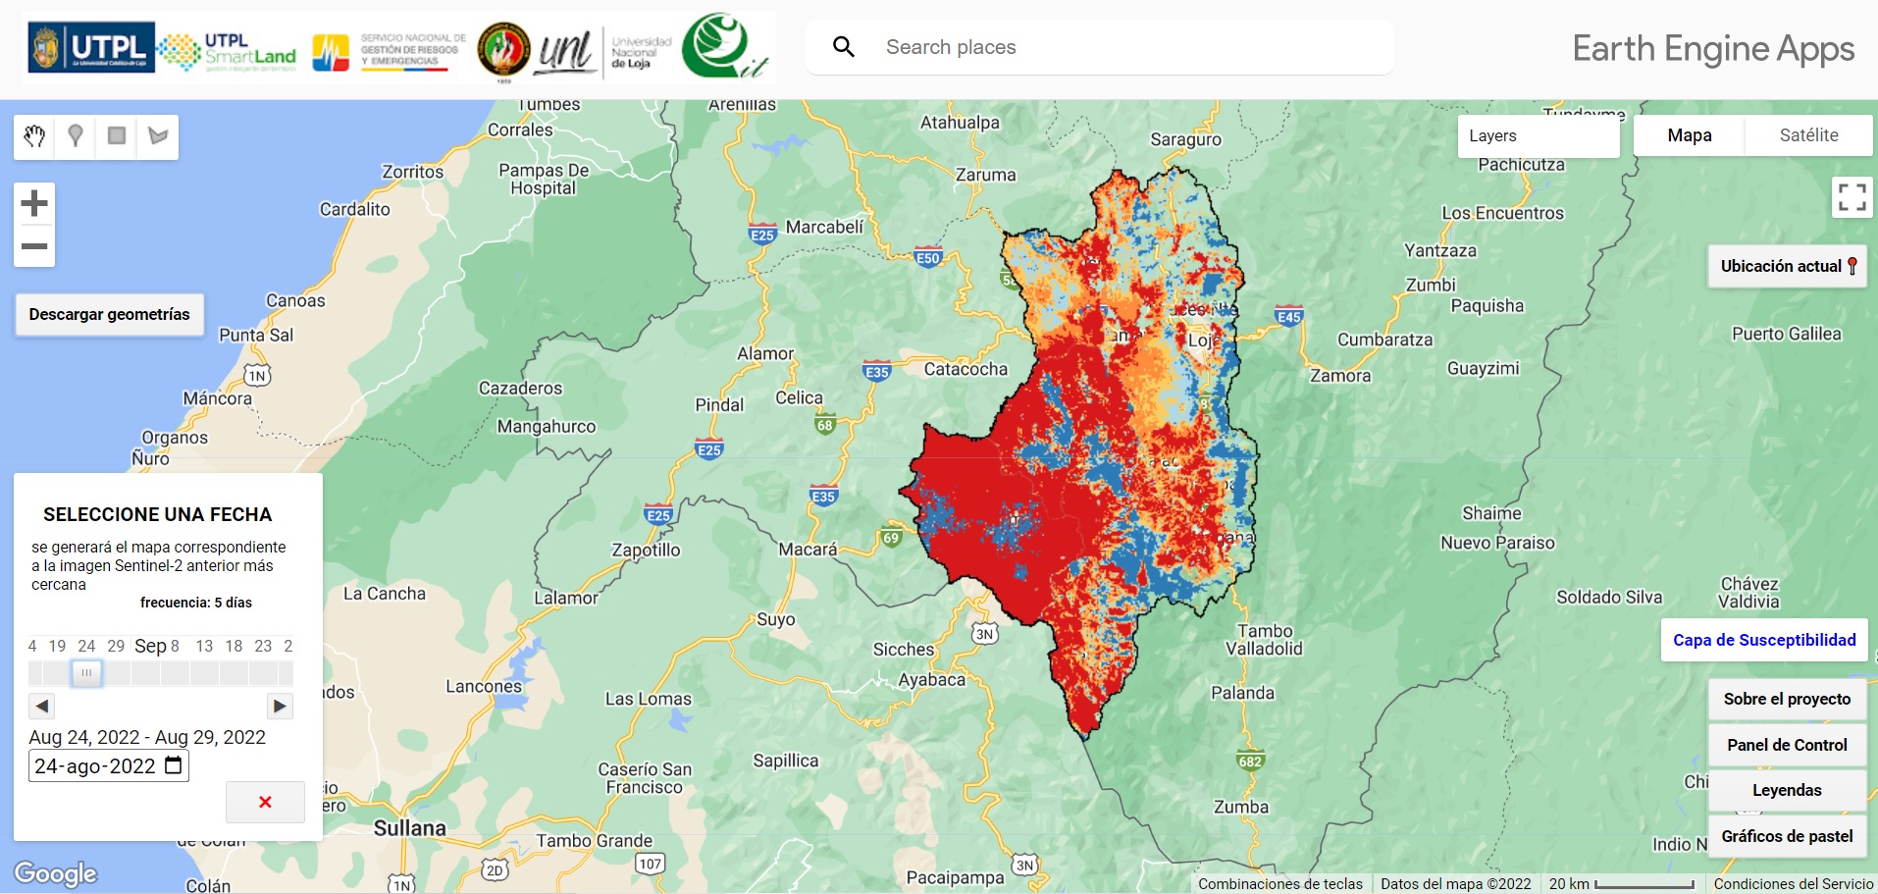This screenshot has width=1878, height=894.
Task: Open the search magnifier icon
Action: pos(843,46)
